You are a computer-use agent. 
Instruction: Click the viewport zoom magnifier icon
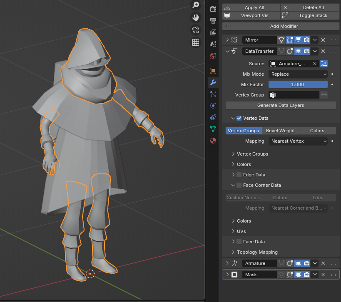(196, 5)
